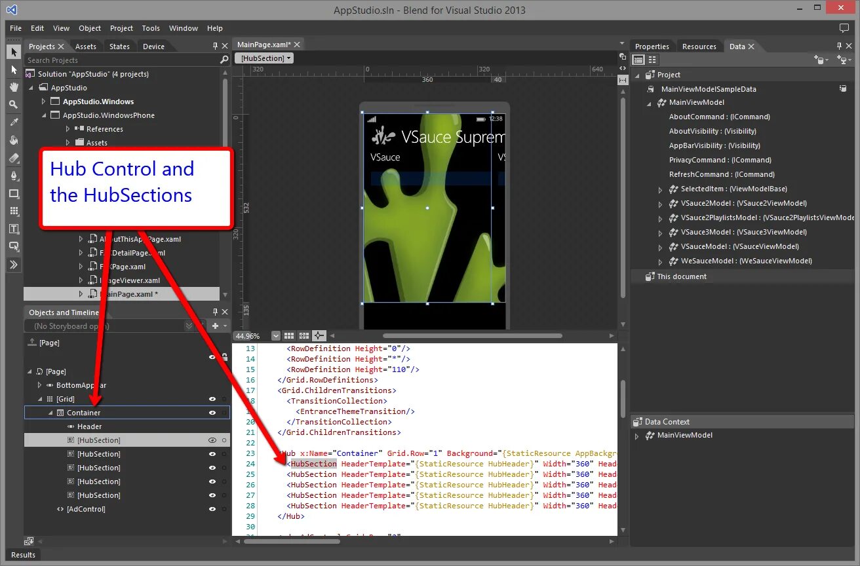
Task: Select the Button control tool
Action: coord(14,246)
